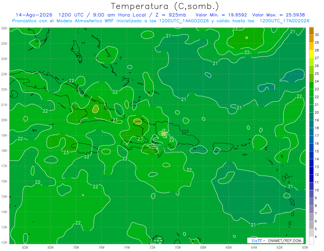Click the '70W' longitude axis label
Screen dimensions: 324x251
click(178, 247)
